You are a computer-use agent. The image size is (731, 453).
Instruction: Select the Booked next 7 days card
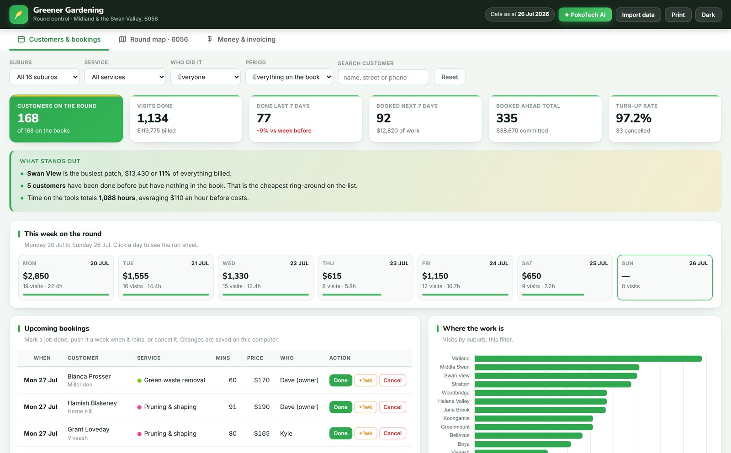click(425, 119)
